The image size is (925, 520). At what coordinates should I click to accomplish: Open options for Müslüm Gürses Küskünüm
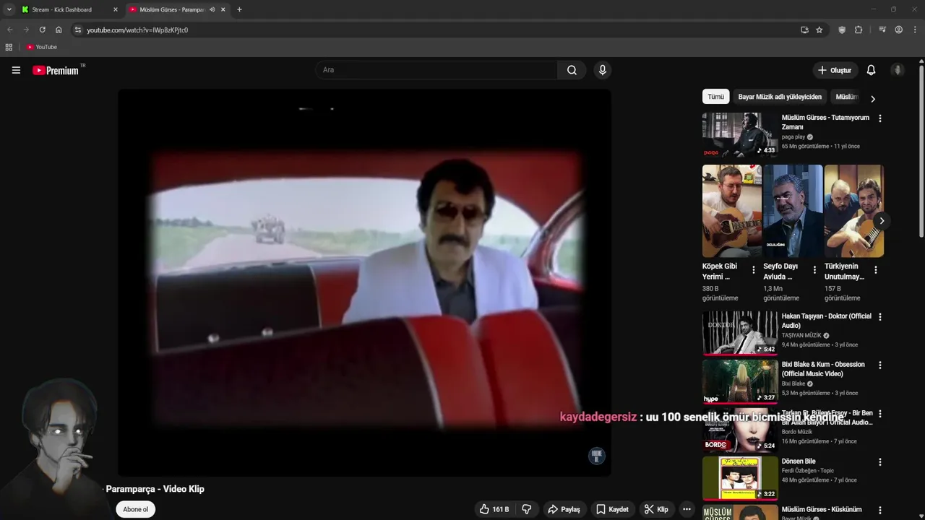[879, 511]
